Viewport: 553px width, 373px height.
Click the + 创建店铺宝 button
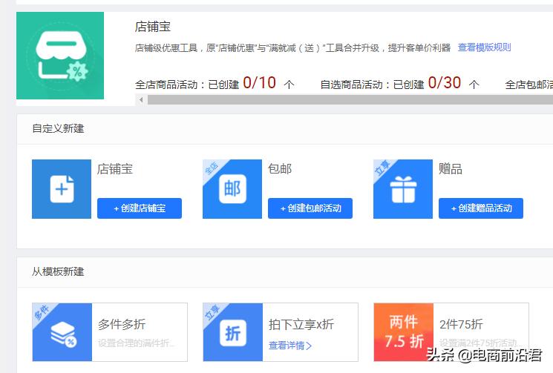tap(140, 208)
